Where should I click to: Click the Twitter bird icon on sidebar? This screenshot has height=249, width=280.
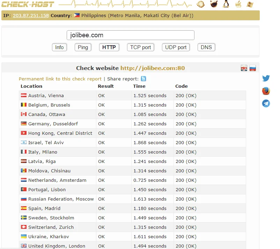(x=266, y=78)
